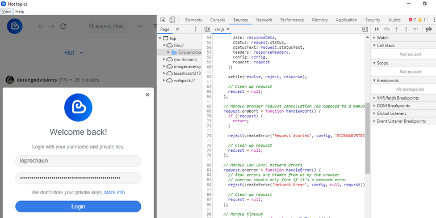Click the blue Login button
Screen dimensions: 436x218
78,206
